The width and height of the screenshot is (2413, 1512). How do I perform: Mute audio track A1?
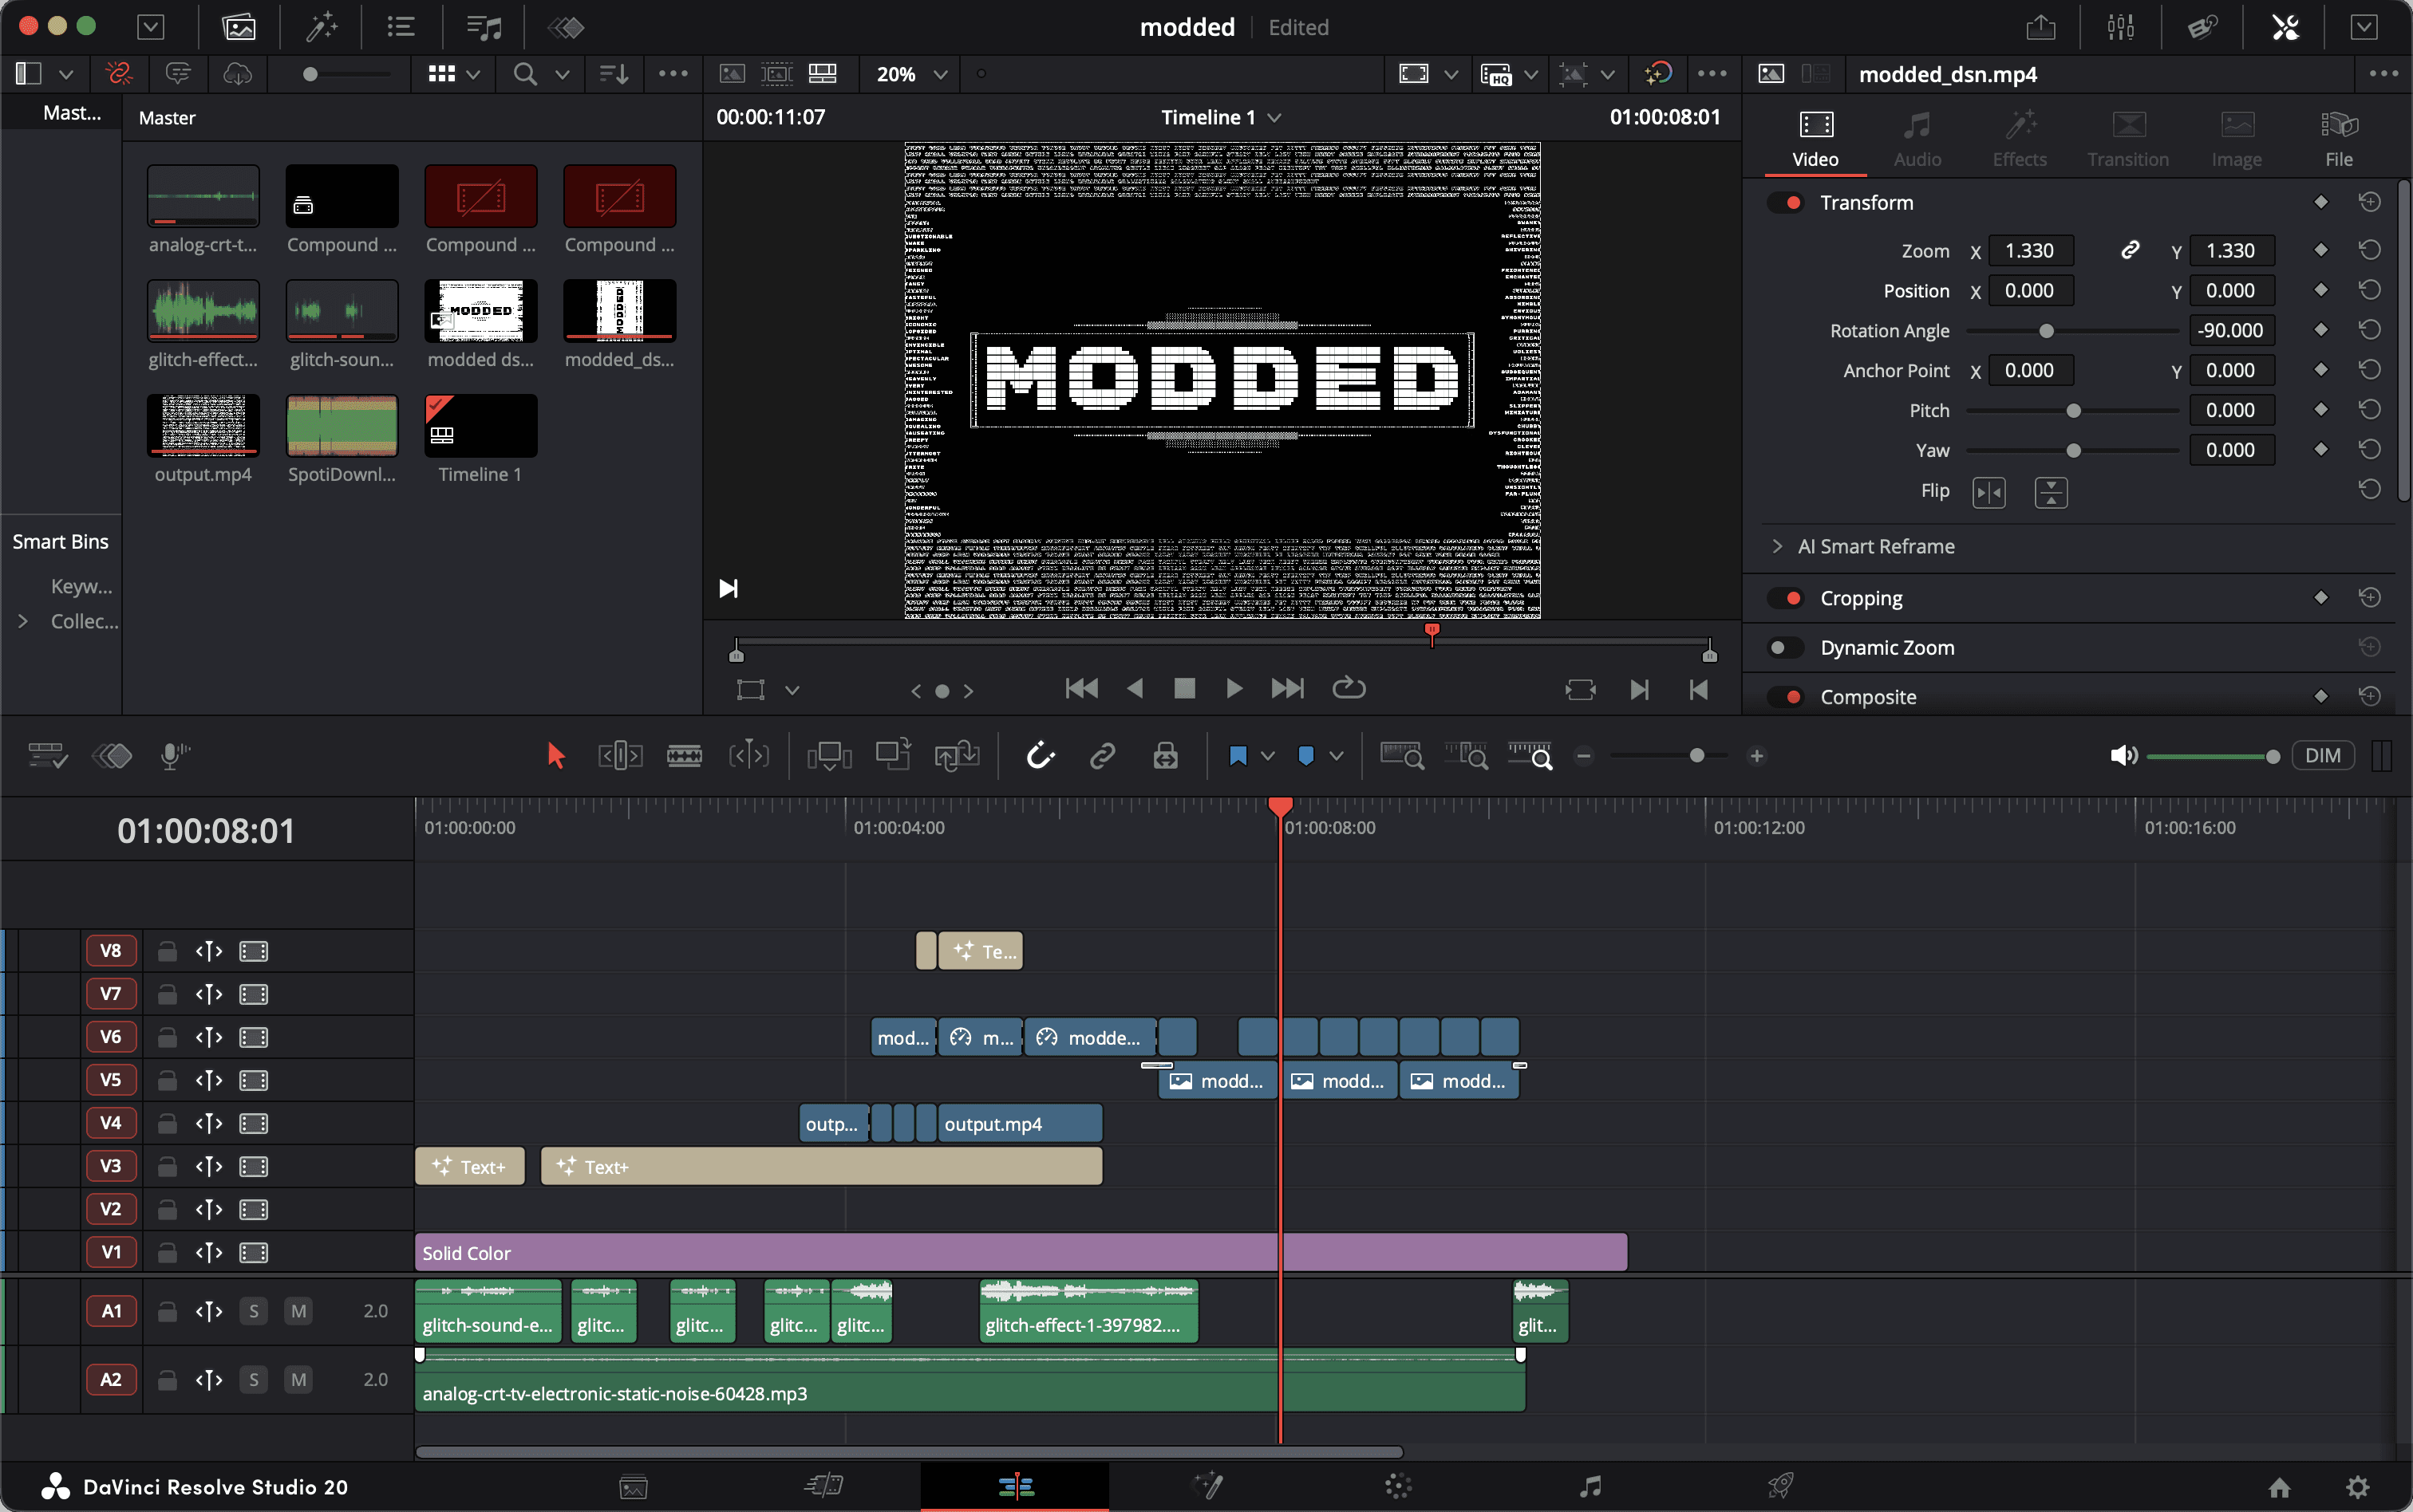coord(298,1311)
